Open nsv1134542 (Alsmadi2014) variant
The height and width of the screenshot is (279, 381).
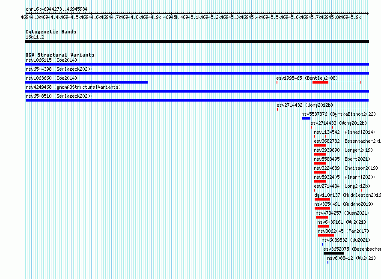click(345, 132)
